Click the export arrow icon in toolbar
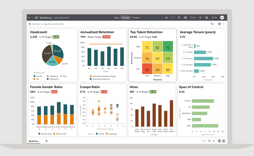 click(206, 18)
